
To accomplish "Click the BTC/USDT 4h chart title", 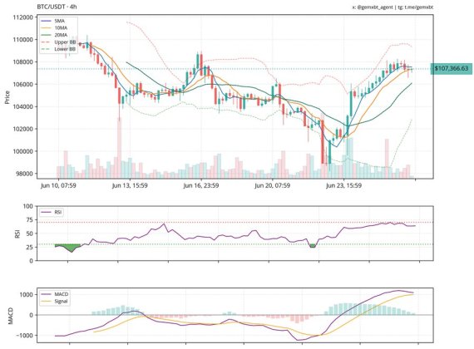I will [x=57, y=7].
